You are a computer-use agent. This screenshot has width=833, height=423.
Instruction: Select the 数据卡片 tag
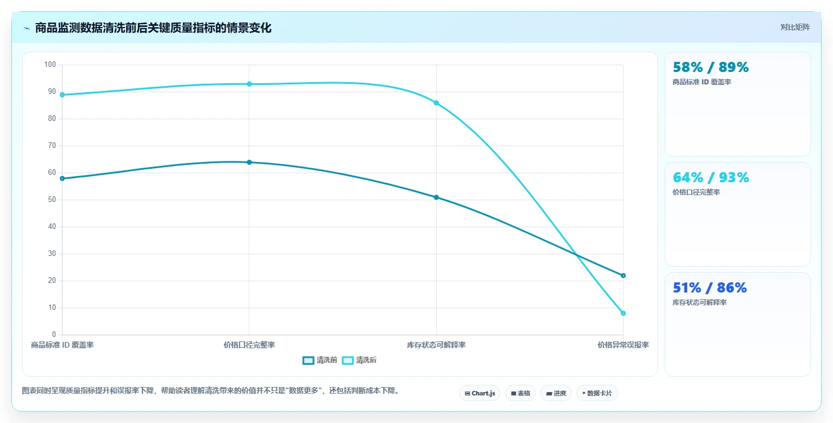(x=597, y=393)
